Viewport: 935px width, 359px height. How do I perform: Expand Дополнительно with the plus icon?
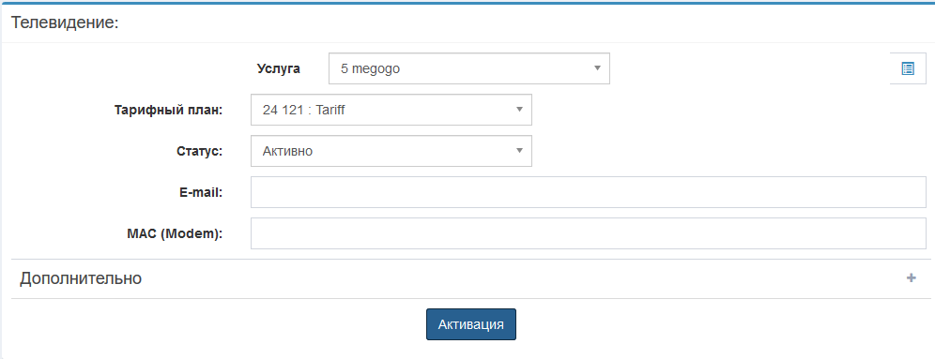coord(912,278)
